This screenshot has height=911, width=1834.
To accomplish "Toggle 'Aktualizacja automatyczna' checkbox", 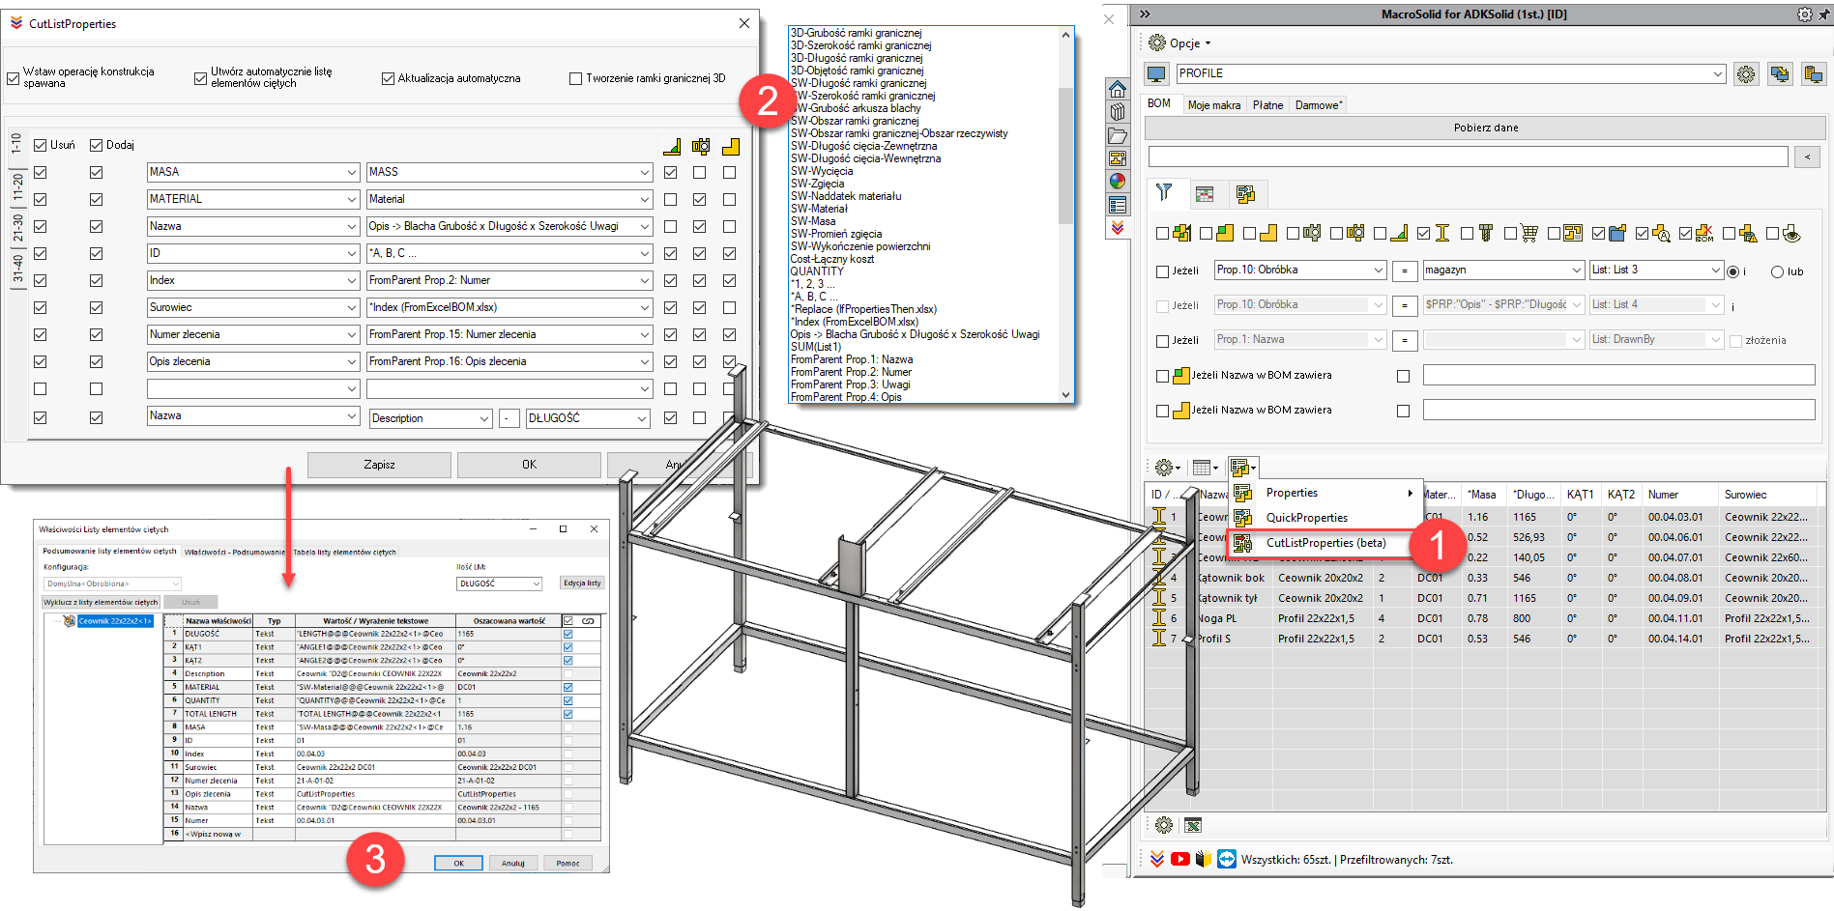I will [388, 78].
